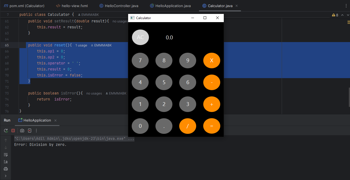Click calculator digit 1
The width and height of the screenshot is (350, 180).
[x=140, y=104]
